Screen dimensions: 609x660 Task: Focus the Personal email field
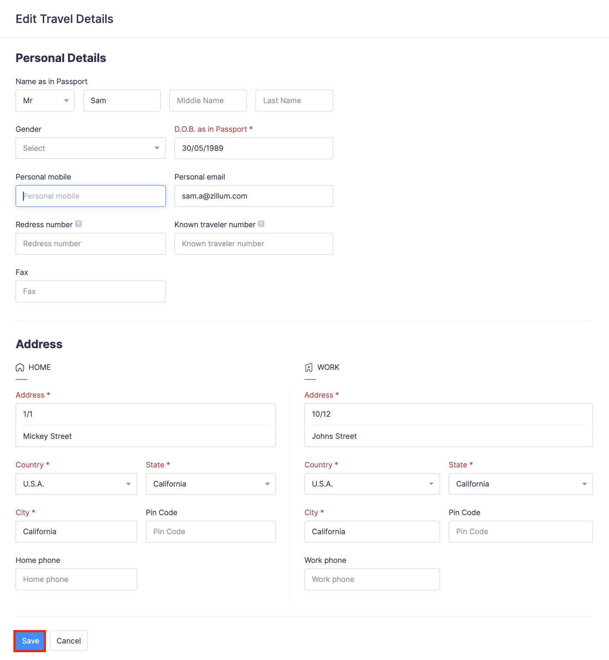pyautogui.click(x=253, y=196)
